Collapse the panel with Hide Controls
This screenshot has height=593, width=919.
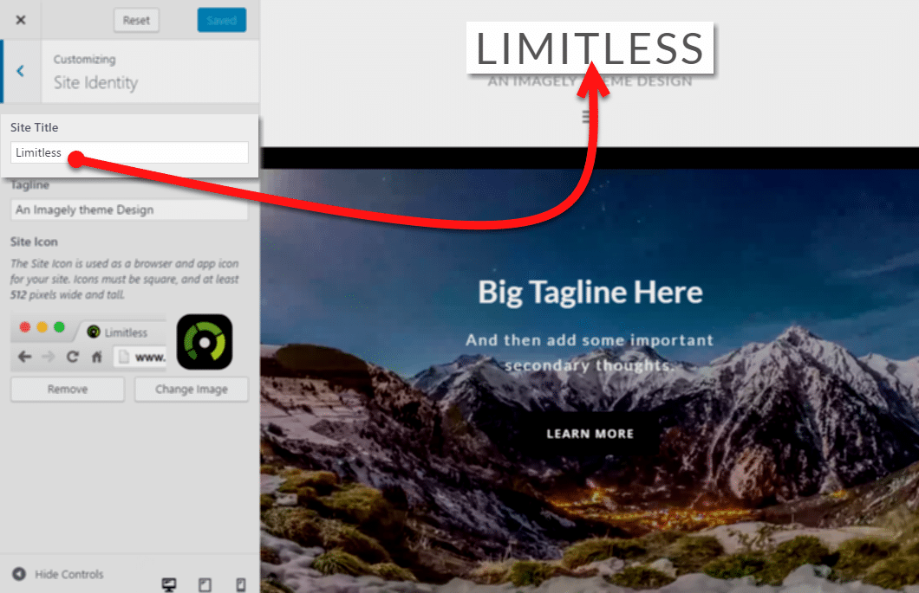[58, 574]
